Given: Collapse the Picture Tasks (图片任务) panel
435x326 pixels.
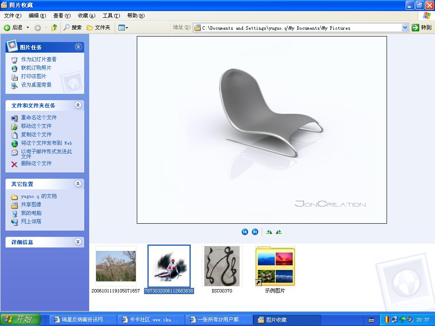Looking at the screenshot, I should coord(79,47).
